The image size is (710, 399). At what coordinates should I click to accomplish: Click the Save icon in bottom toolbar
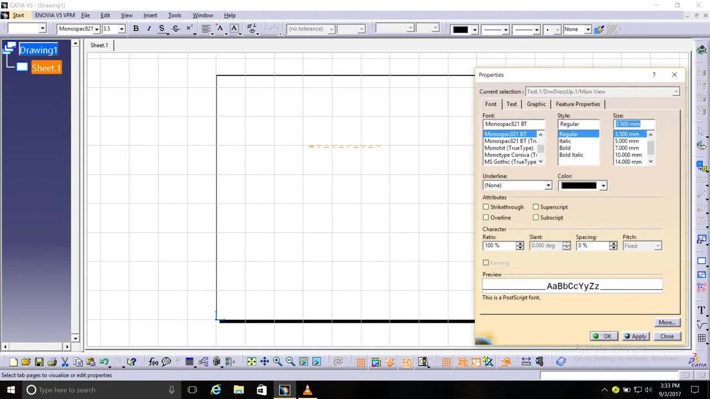[39, 362]
